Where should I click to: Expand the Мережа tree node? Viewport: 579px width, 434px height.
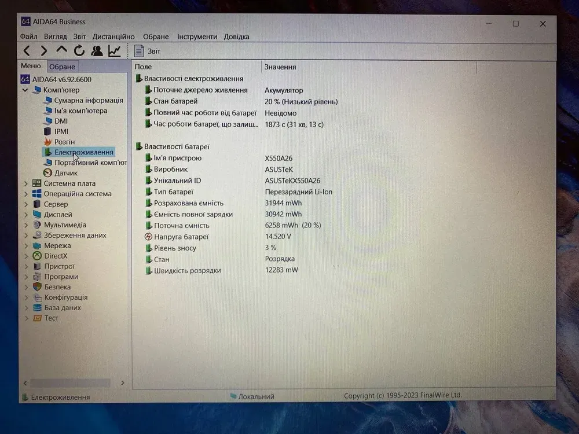pos(26,246)
